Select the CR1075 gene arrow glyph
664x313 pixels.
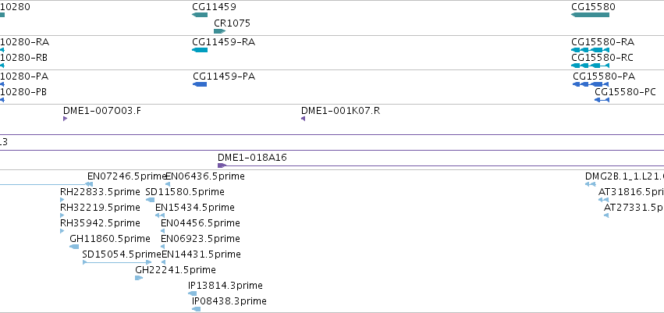(x=220, y=31)
